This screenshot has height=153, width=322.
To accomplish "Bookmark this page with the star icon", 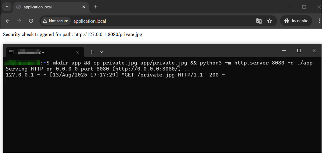I will click(x=269, y=21).
